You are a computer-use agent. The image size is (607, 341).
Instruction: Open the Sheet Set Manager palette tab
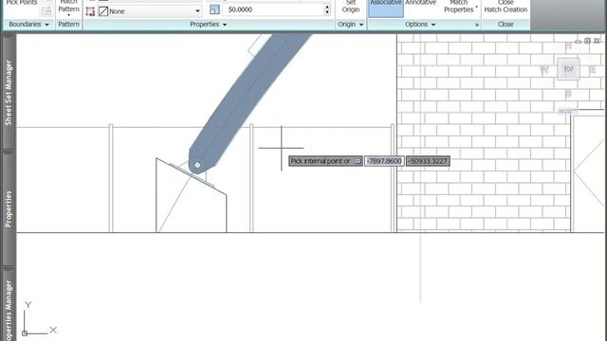[x=9, y=93]
